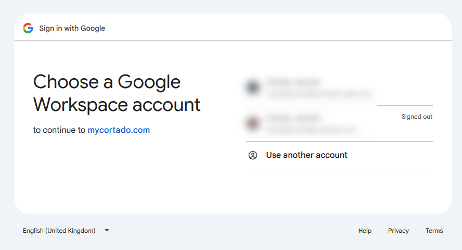The height and width of the screenshot is (250, 462).
Task: Click the "to continue to" text
Action: pos(59,130)
